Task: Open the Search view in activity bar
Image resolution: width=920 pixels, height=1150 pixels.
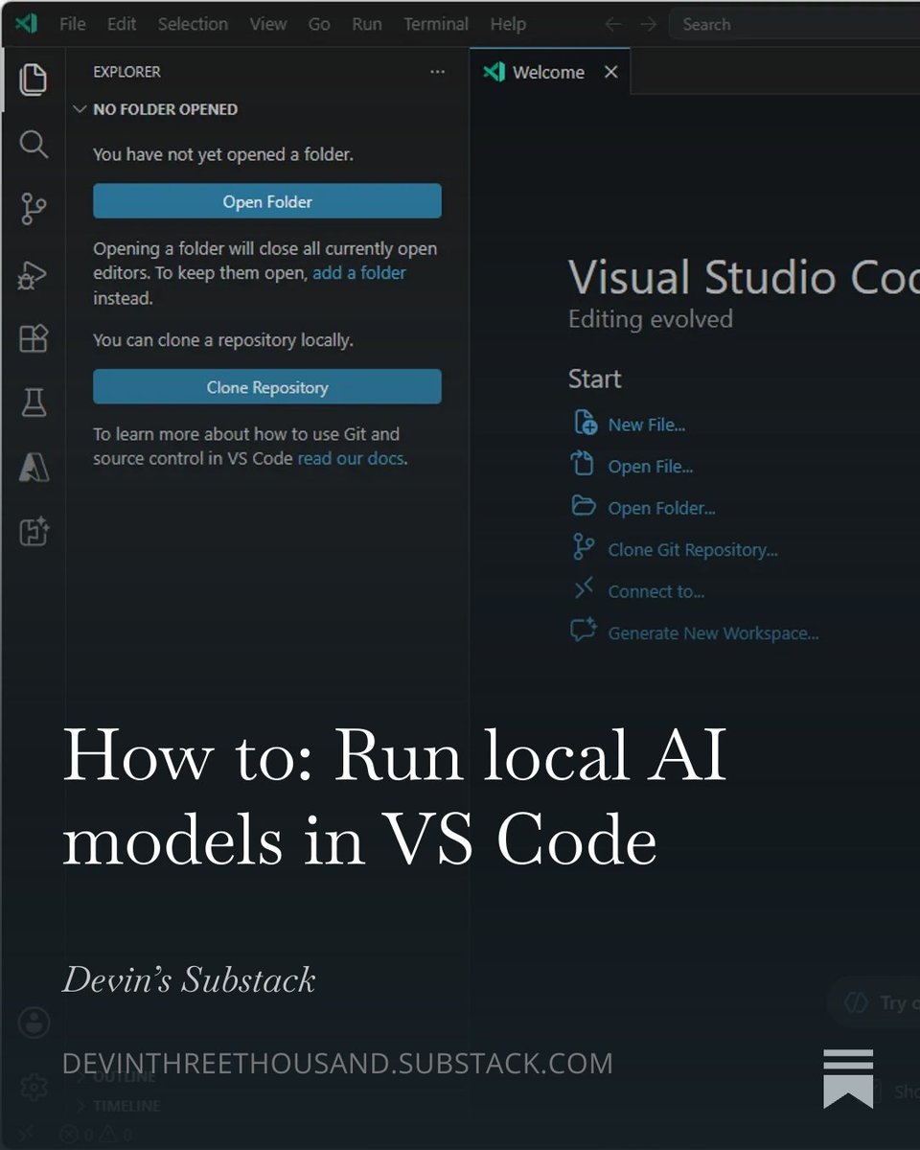Action: click(x=33, y=144)
